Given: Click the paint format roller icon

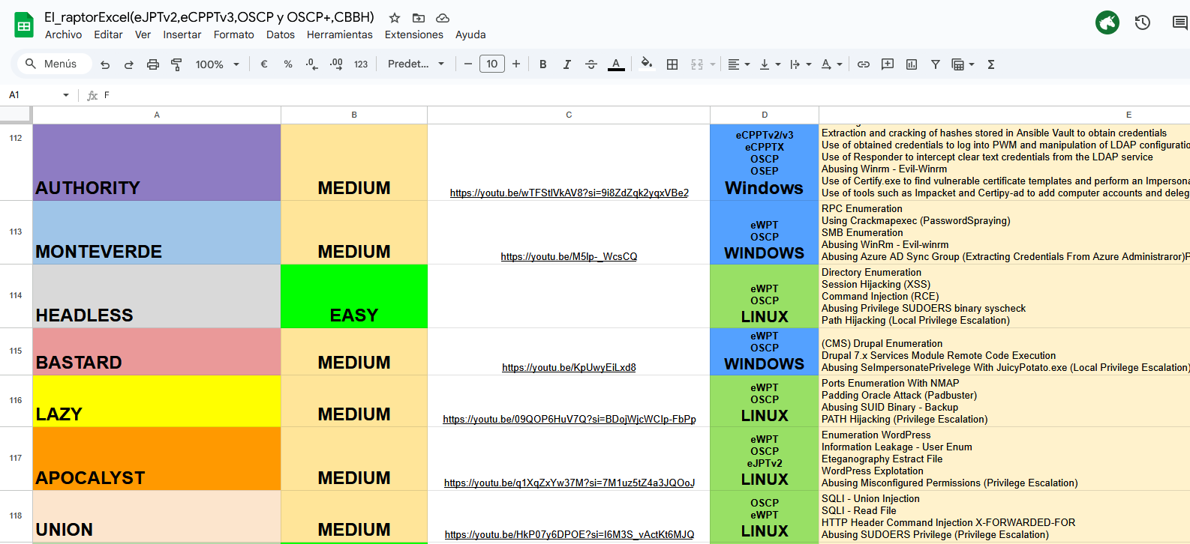Looking at the screenshot, I should pyautogui.click(x=176, y=64).
